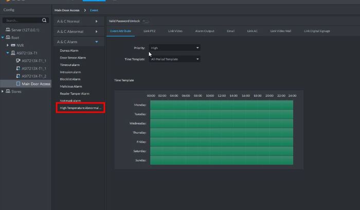The width and height of the screenshot is (360, 210).
Task: Click the Server (127.0.0.1) icon
Action: (x=8, y=30)
